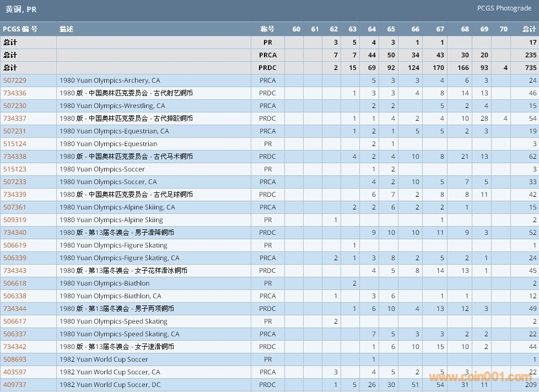Select PCGS number 734337
The height and width of the screenshot is (392, 539).
(15, 119)
